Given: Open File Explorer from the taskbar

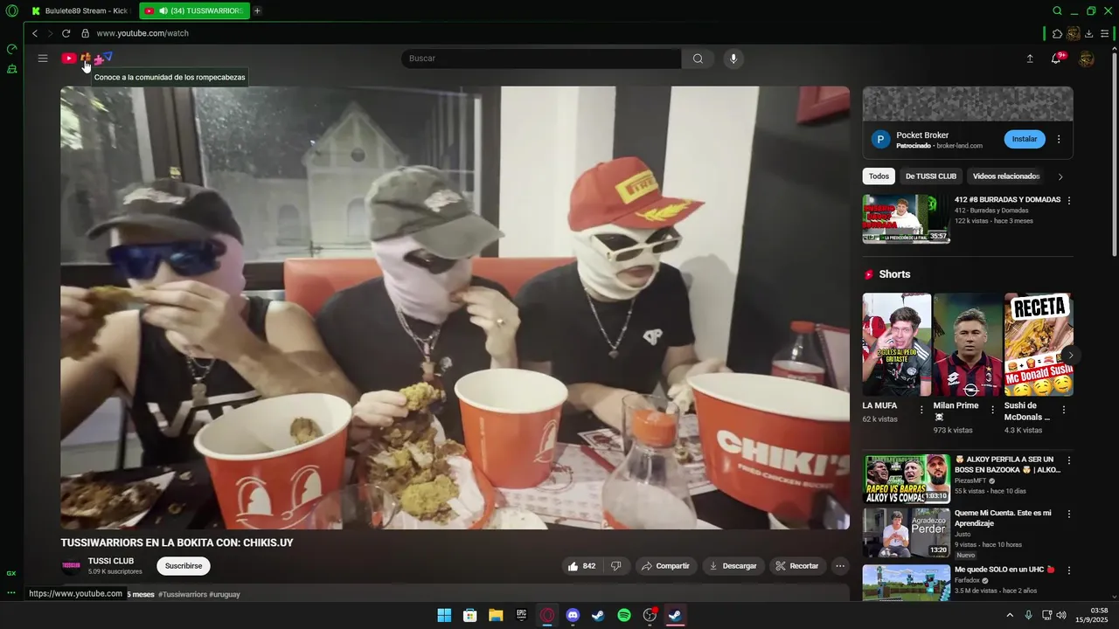Looking at the screenshot, I should [496, 615].
